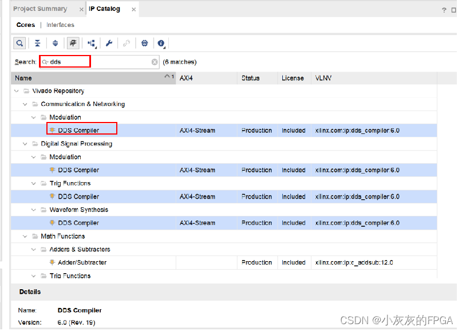Sort by the AXI4 column header
This screenshot has height=331, width=462.
coord(207,78)
